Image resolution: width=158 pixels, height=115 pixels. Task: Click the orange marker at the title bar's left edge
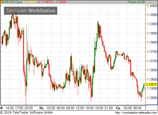tap(1, 2)
